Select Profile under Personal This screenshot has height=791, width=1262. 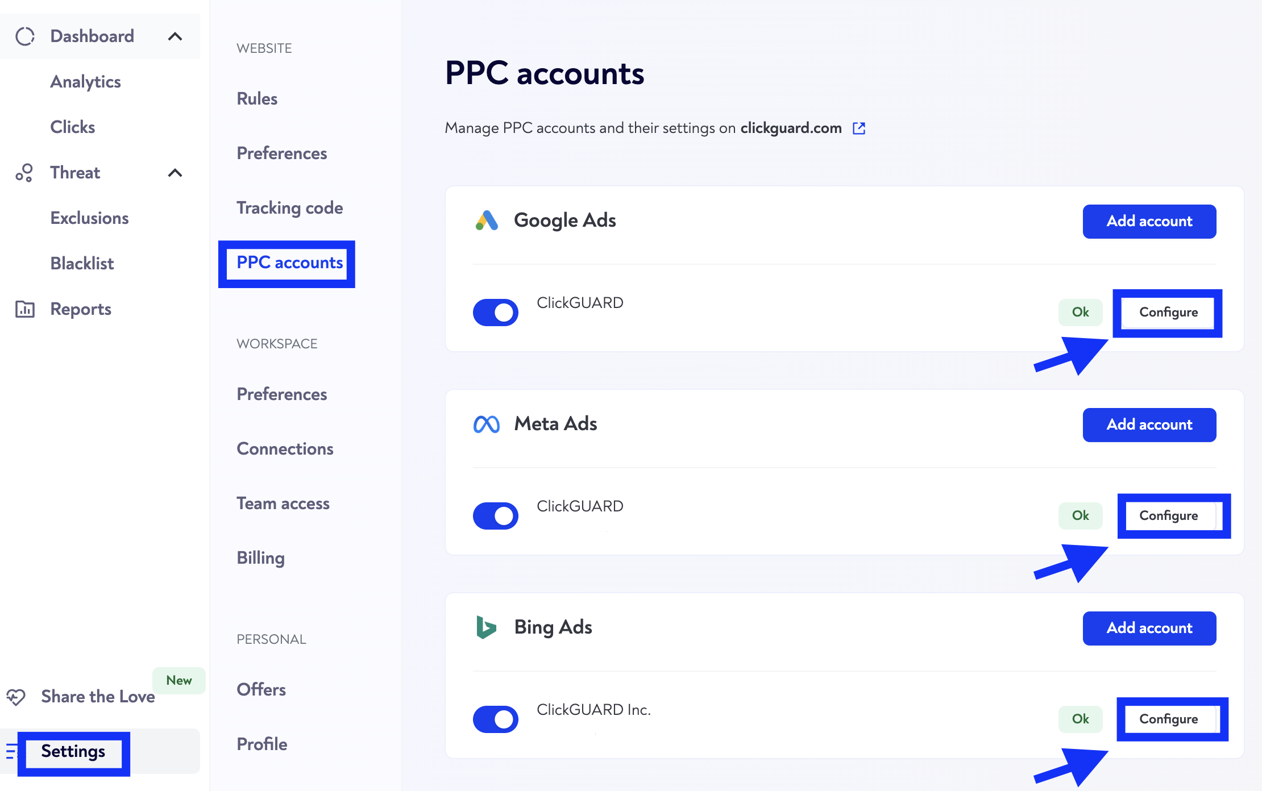[262, 744]
